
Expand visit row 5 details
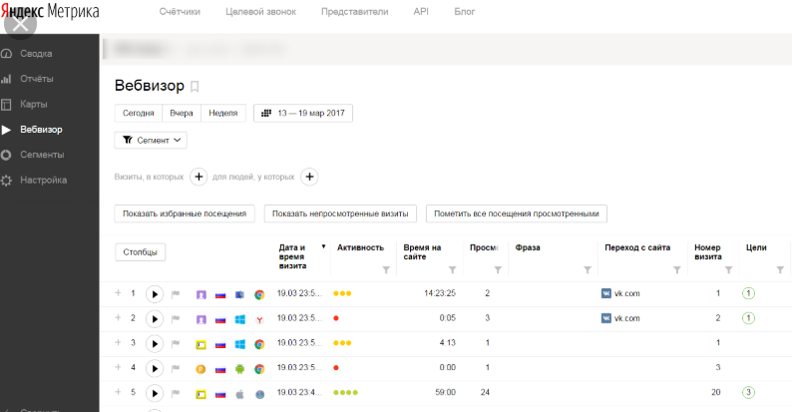click(118, 392)
